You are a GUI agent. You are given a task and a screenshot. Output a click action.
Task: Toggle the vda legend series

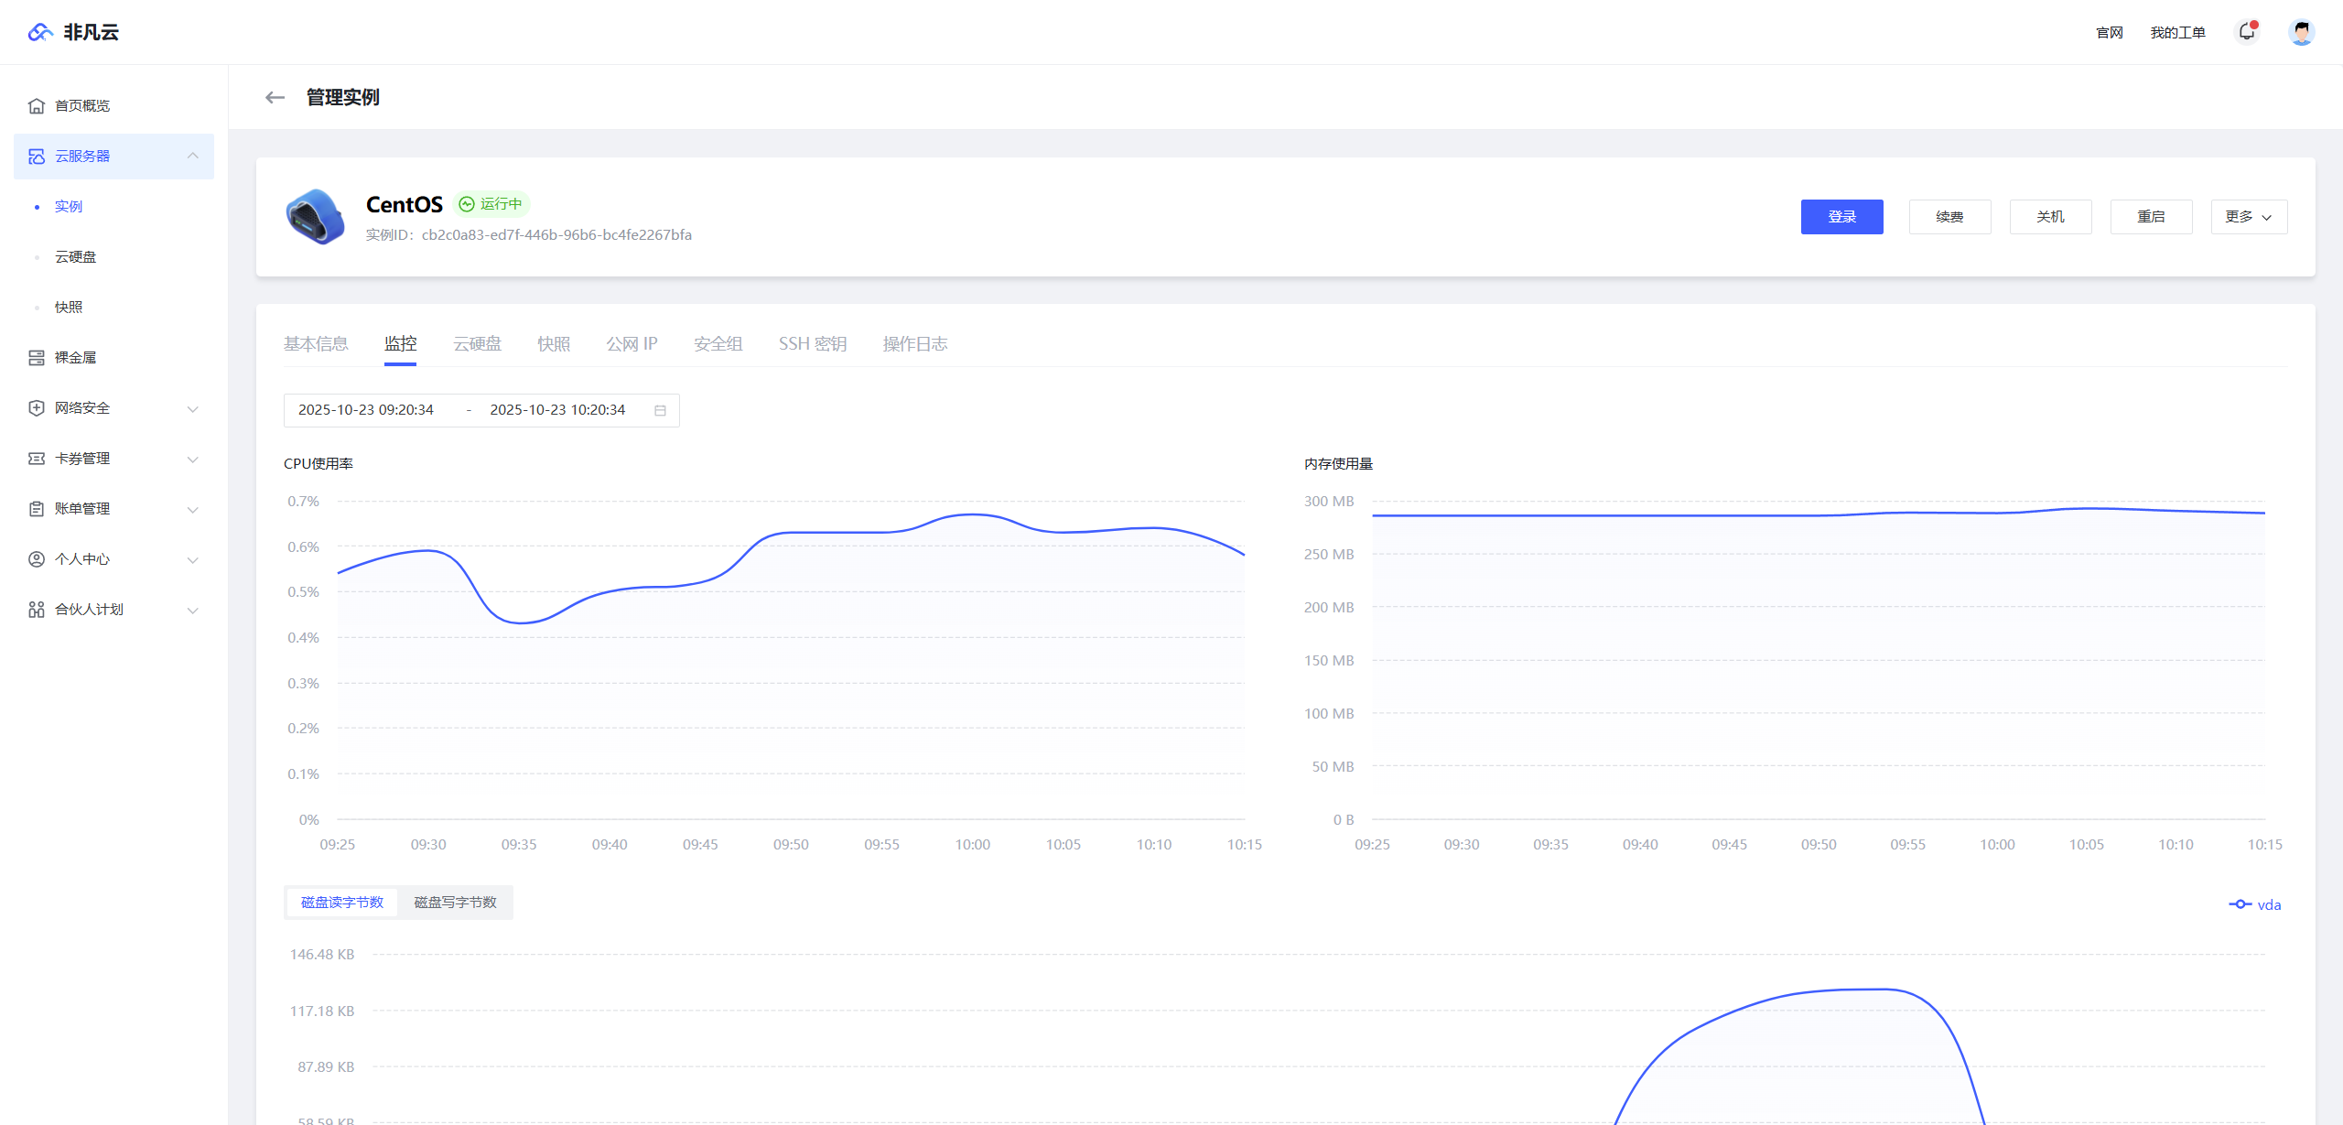pyautogui.click(x=2255, y=904)
